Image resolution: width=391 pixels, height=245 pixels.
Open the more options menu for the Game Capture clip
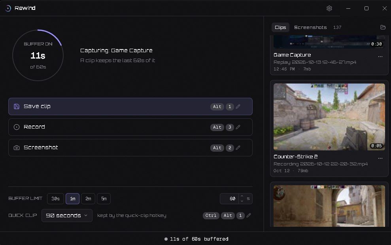pos(380,57)
